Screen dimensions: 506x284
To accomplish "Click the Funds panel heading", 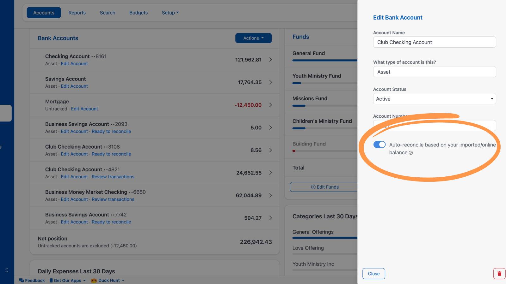I will point(301,37).
